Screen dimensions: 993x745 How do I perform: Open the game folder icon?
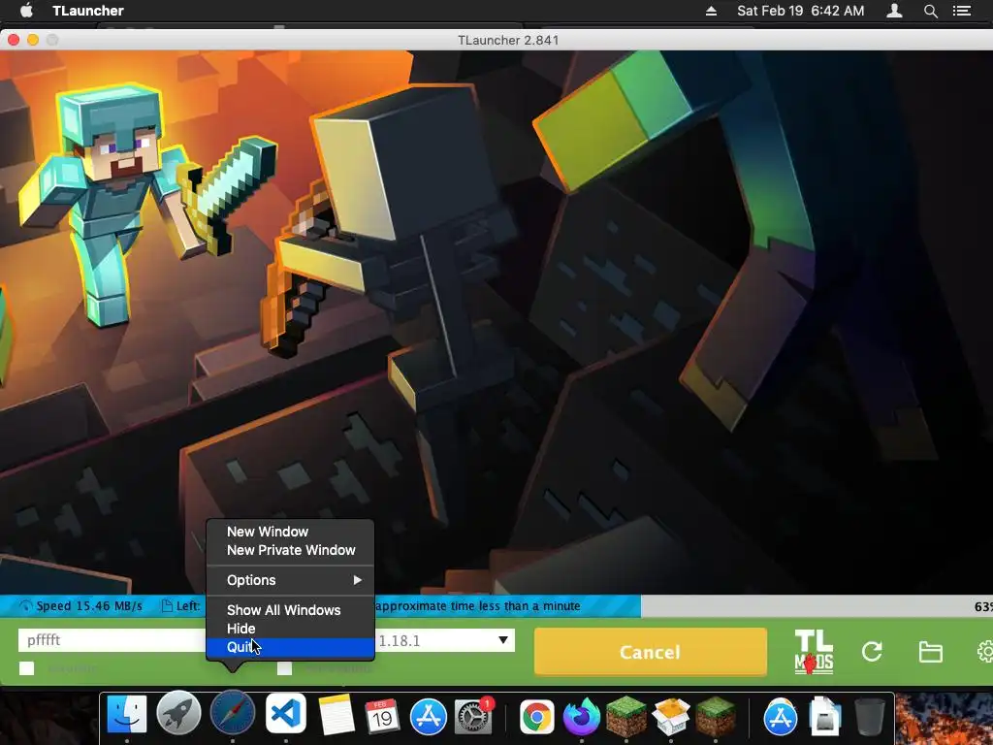tap(930, 652)
